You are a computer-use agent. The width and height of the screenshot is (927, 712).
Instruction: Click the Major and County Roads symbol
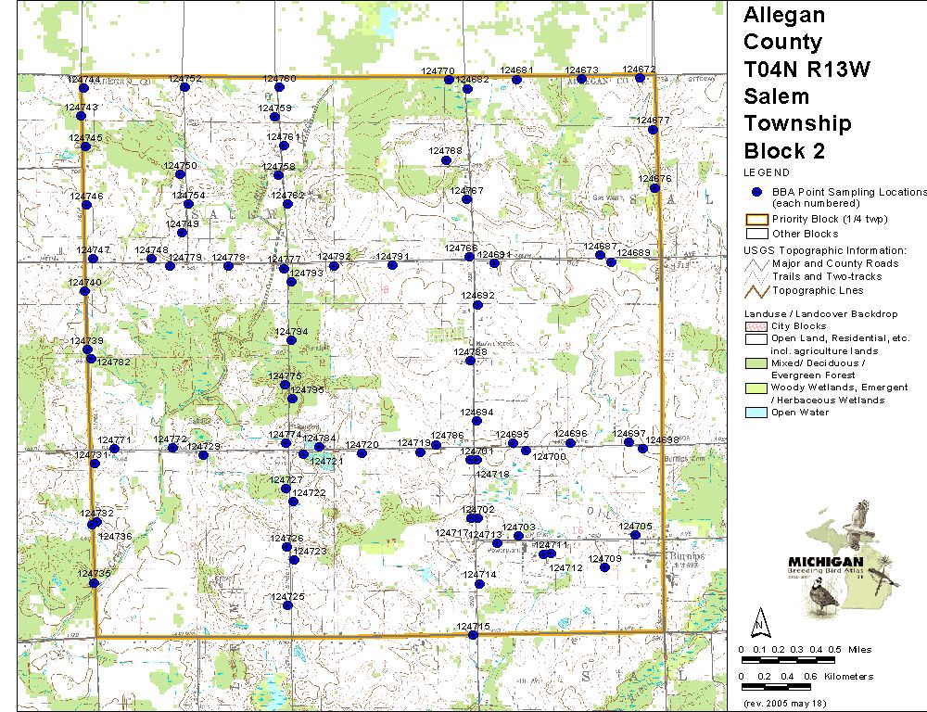tap(757, 263)
